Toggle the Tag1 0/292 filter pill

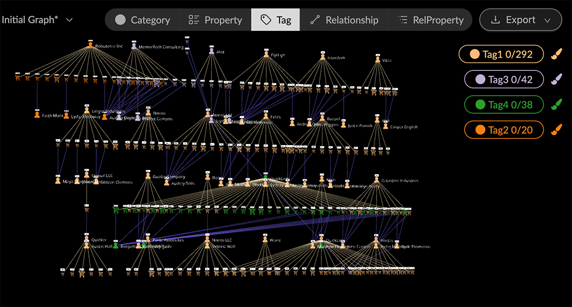pyautogui.click(x=501, y=54)
